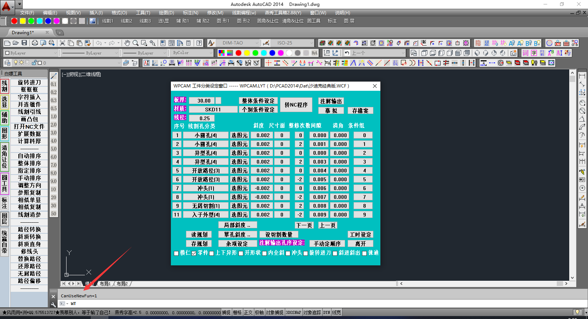The image size is (588, 319).
Task: Click the image icon beside the color circles
Action: click(93, 21)
